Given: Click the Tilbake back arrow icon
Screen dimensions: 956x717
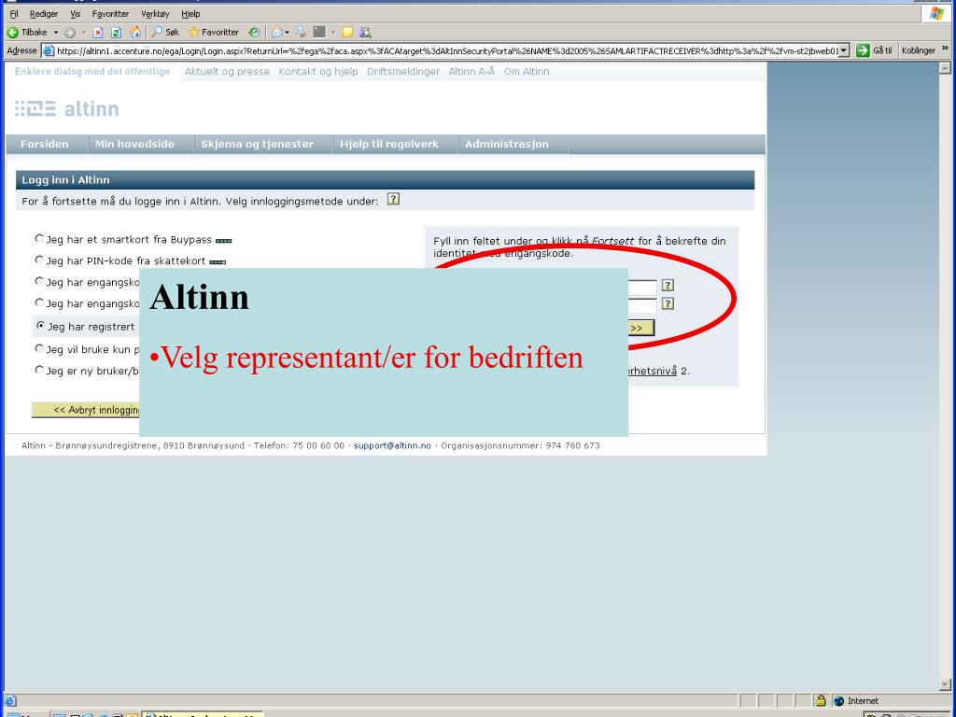Looking at the screenshot, I should [12, 33].
